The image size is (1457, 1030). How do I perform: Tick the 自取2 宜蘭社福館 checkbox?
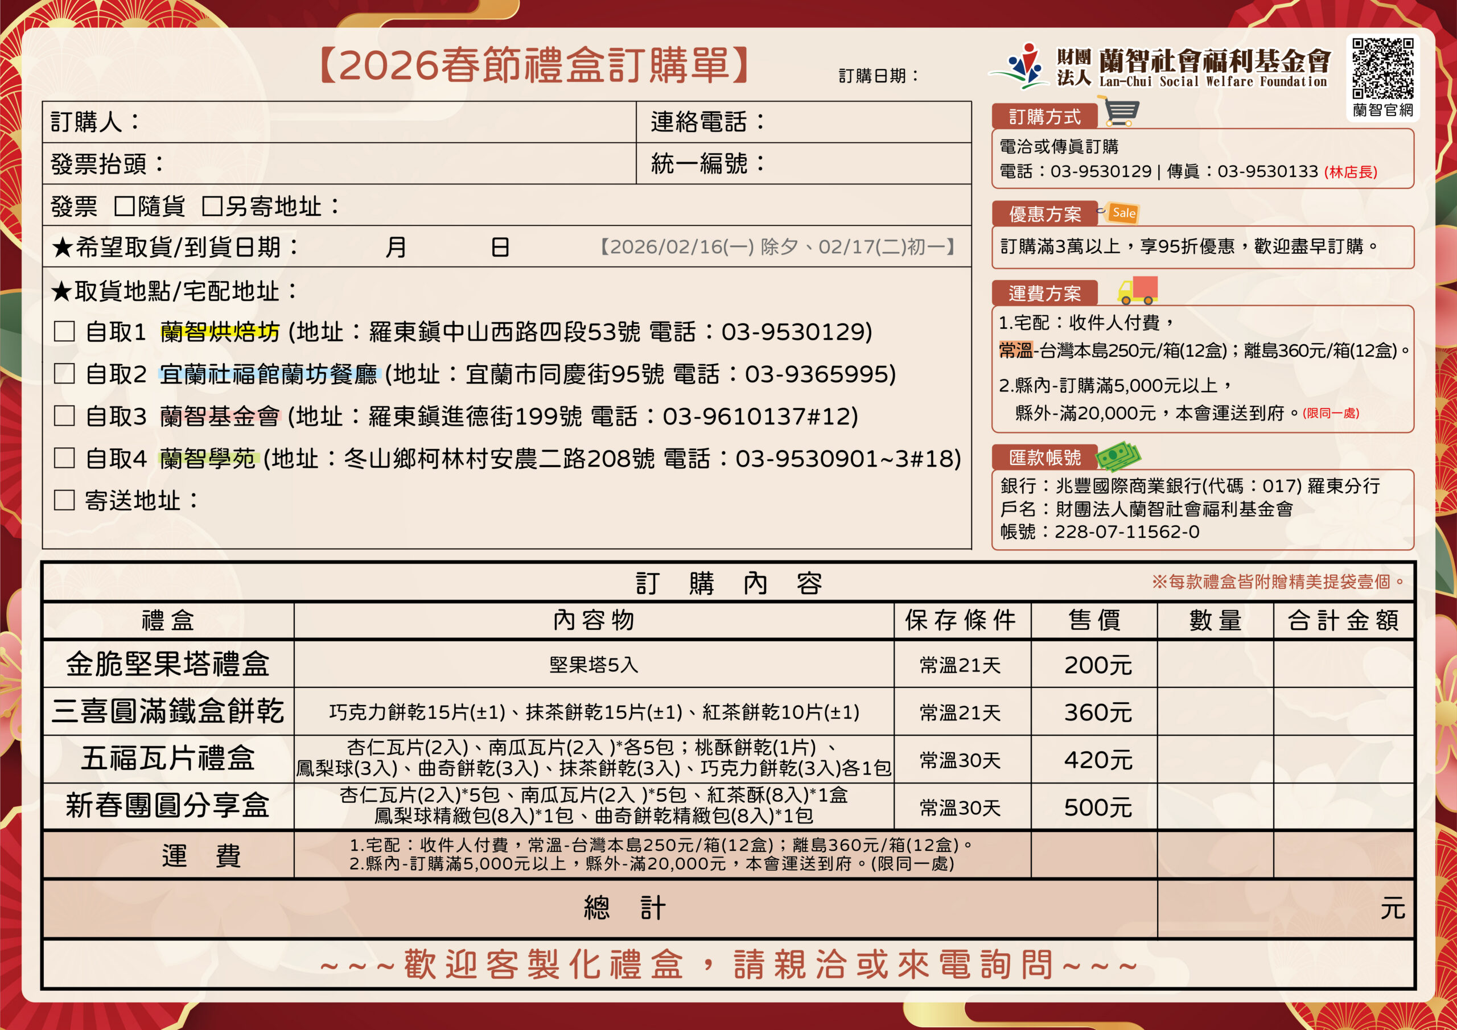tap(64, 374)
